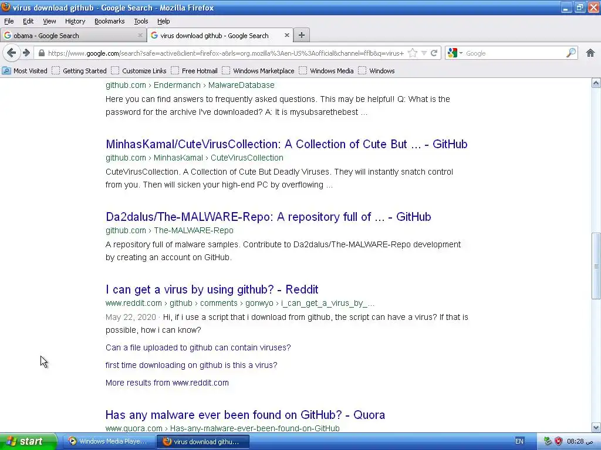Open the URL history dropdown arrow
The height and width of the screenshot is (450, 601).
424,53
